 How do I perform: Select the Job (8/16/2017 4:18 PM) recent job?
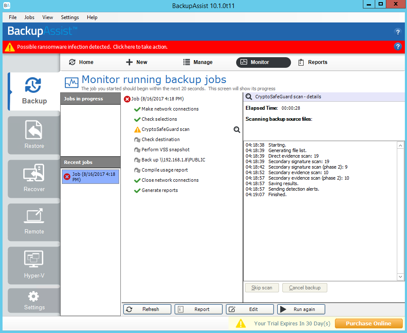(91, 177)
